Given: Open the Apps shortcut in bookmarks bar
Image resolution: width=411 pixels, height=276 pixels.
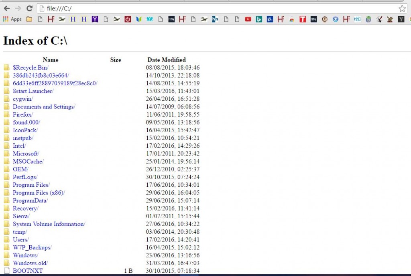Looking at the screenshot, I should coord(12,19).
